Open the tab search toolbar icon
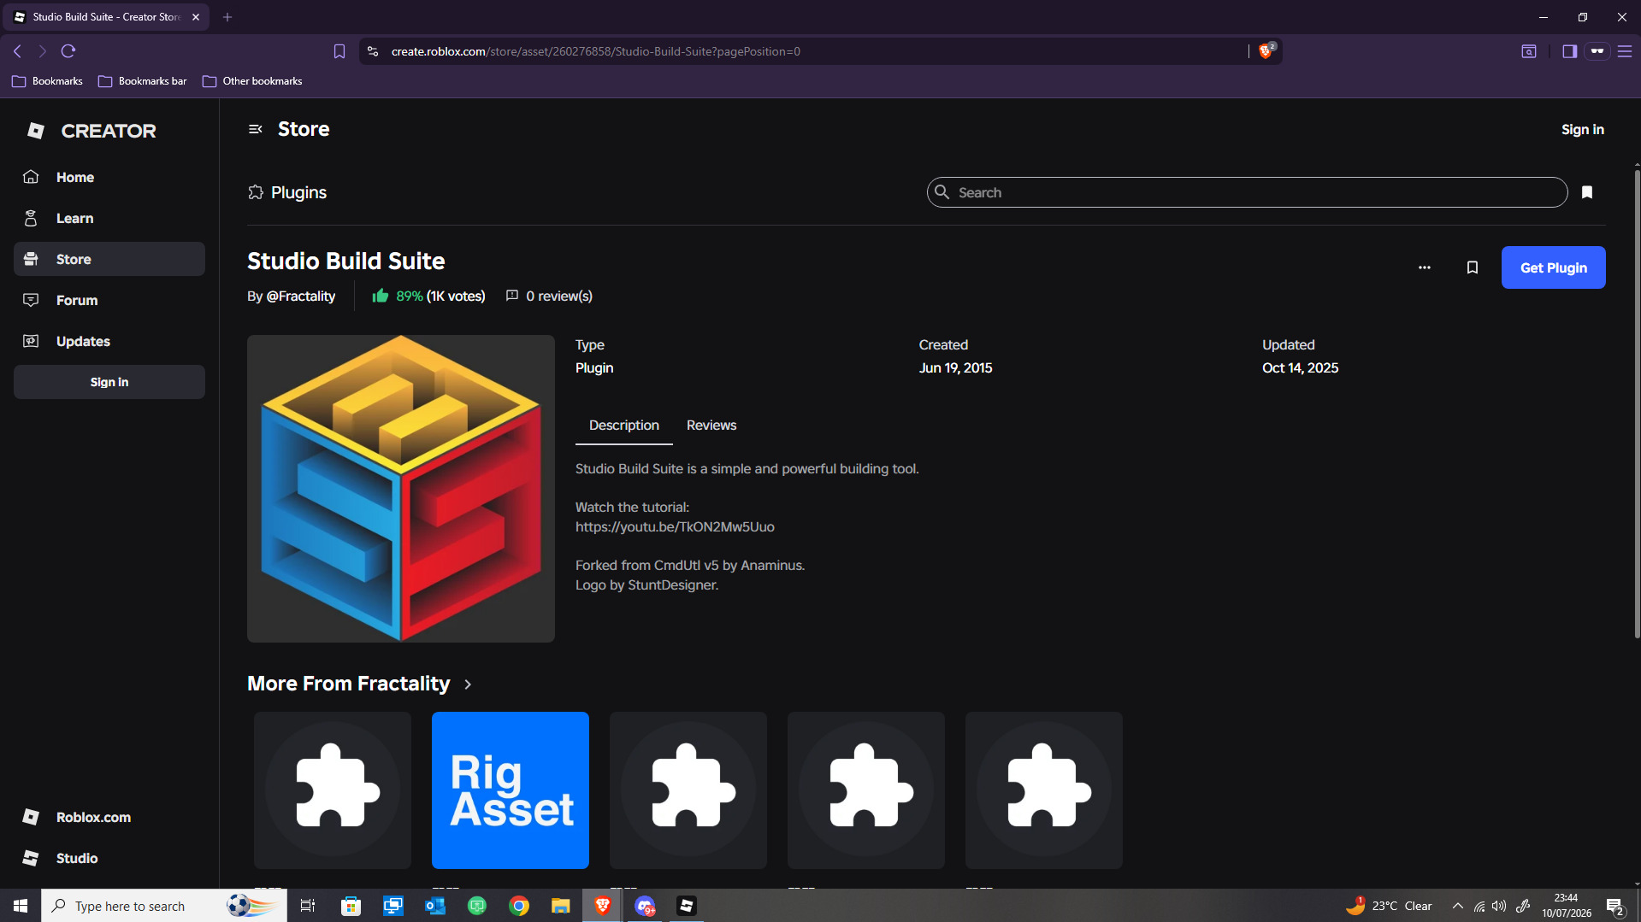This screenshot has height=922, width=1641. click(1529, 51)
